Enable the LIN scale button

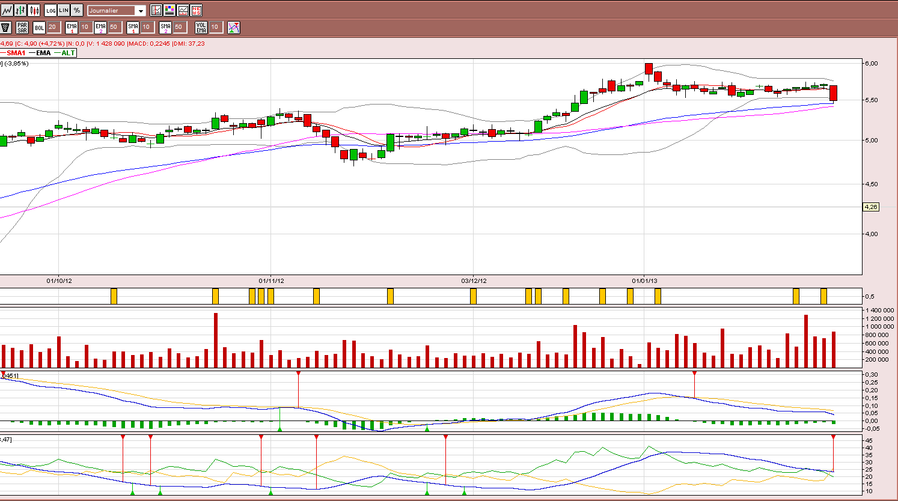pos(64,10)
